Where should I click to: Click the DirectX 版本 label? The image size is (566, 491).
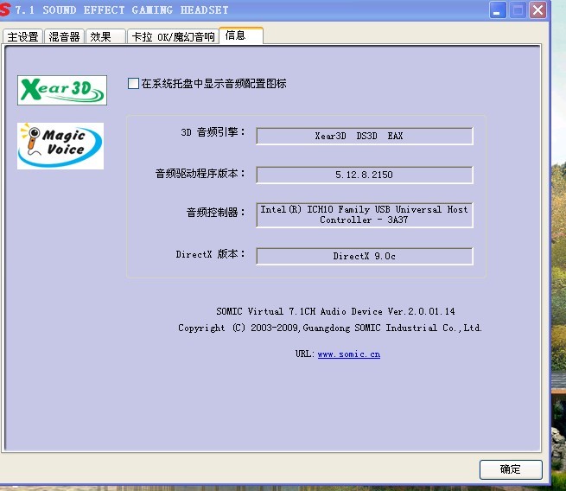(211, 254)
